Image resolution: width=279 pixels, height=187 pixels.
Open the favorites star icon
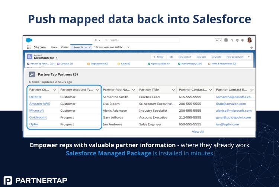217,40
